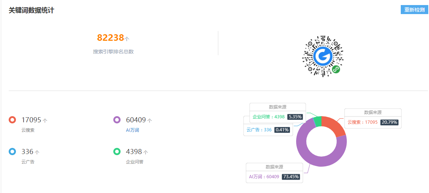Click the red 云搜索 ring icon
The width and height of the screenshot is (429, 193).
[x=12, y=120]
